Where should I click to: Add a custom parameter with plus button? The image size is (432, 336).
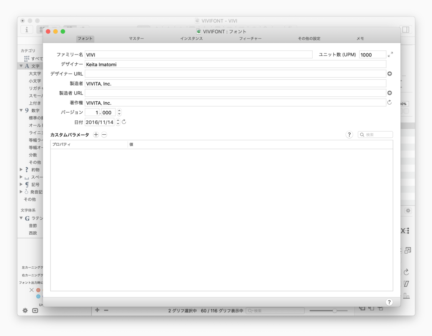pyautogui.click(x=96, y=135)
